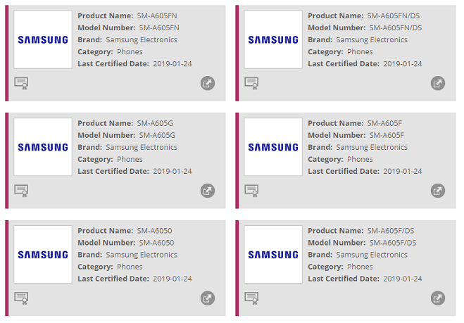This screenshot has height=323, width=464.
Task: Open external link icon for SM-A605F card
Action: click(x=438, y=191)
